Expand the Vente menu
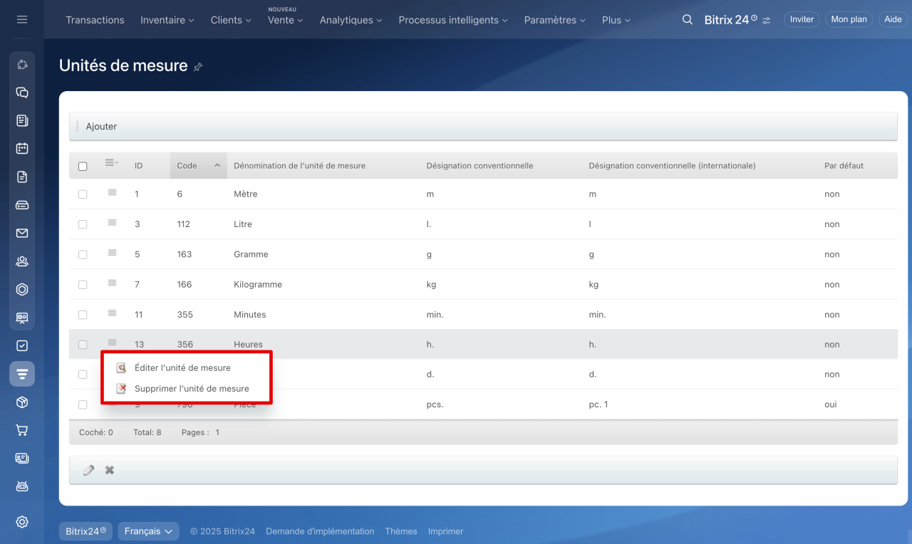912x544 pixels. point(286,20)
